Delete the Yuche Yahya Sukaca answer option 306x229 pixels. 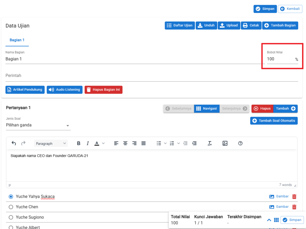(294, 196)
